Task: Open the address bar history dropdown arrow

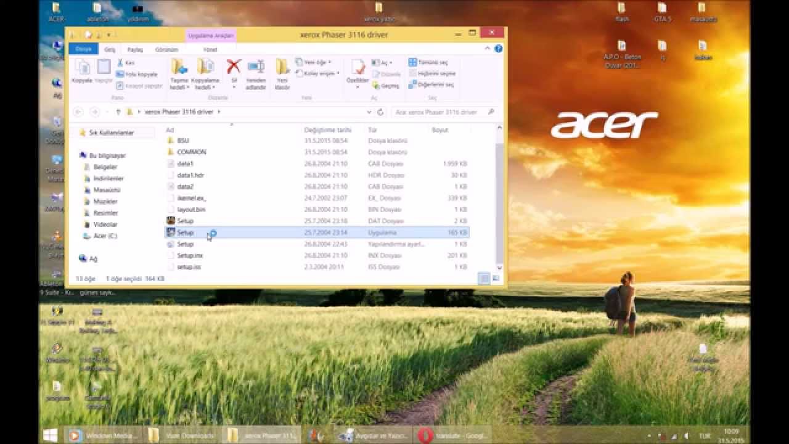Action: coord(369,112)
